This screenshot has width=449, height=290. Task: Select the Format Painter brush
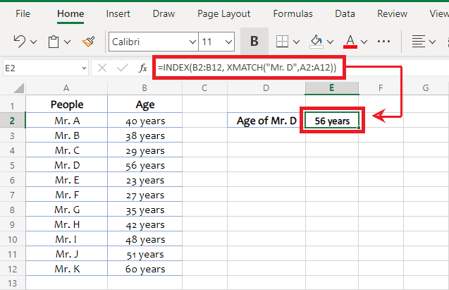coord(89,42)
